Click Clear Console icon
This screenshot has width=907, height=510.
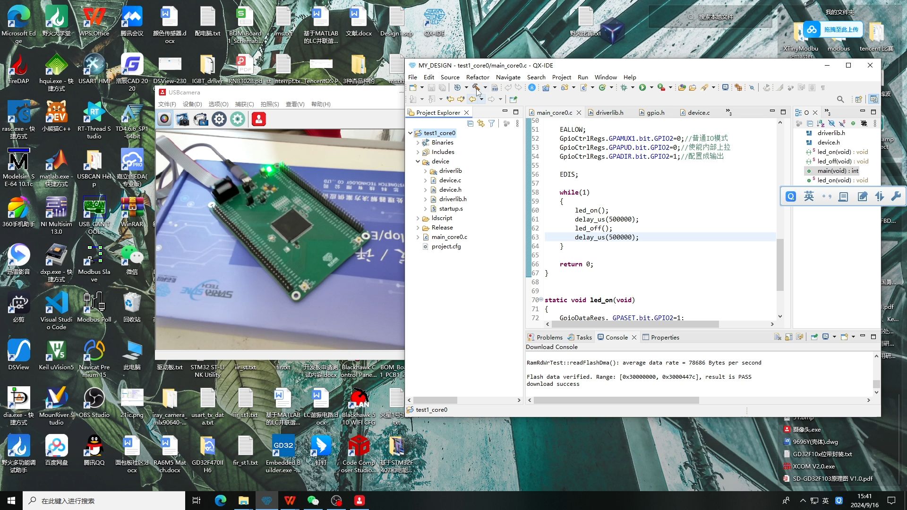point(778,337)
